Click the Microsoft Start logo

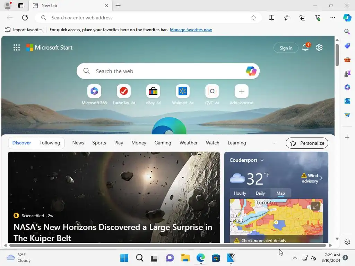tap(49, 47)
